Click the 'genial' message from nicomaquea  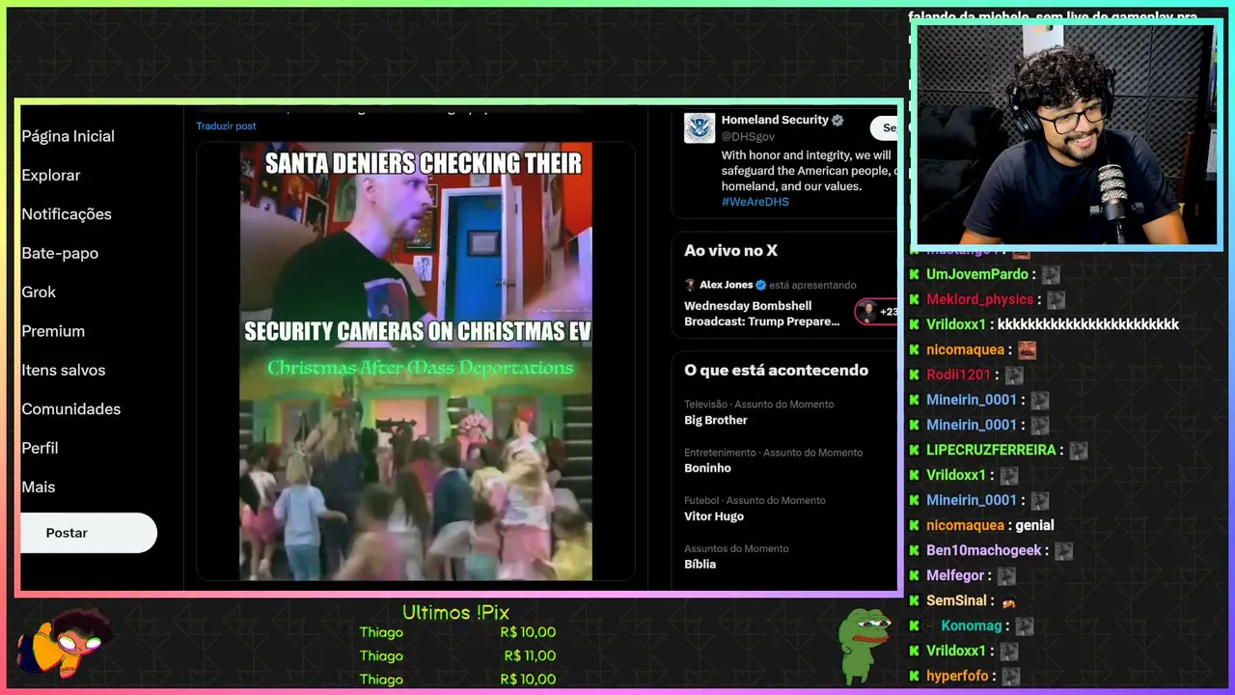[x=1034, y=525]
